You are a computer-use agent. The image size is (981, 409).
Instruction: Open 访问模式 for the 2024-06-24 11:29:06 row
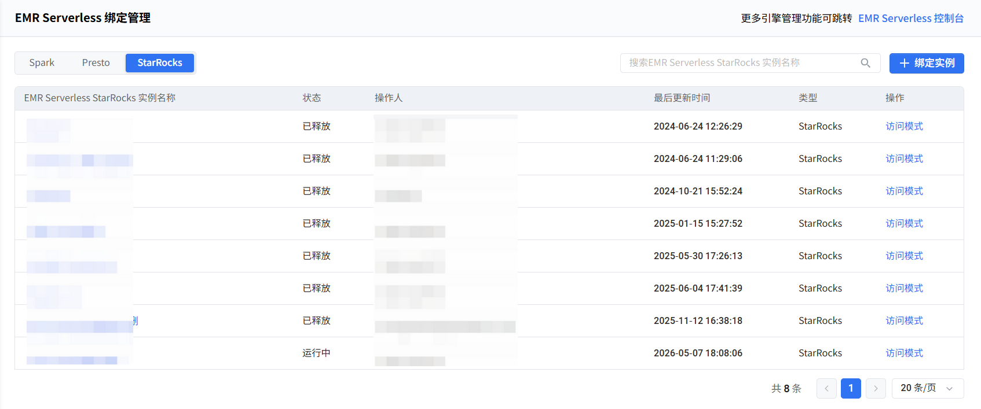pos(904,159)
